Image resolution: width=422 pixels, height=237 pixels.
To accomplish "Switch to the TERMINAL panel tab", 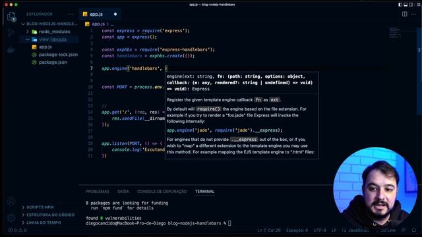I will coord(204,192).
